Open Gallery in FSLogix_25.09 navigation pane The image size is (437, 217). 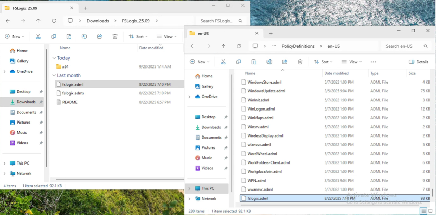point(22,61)
